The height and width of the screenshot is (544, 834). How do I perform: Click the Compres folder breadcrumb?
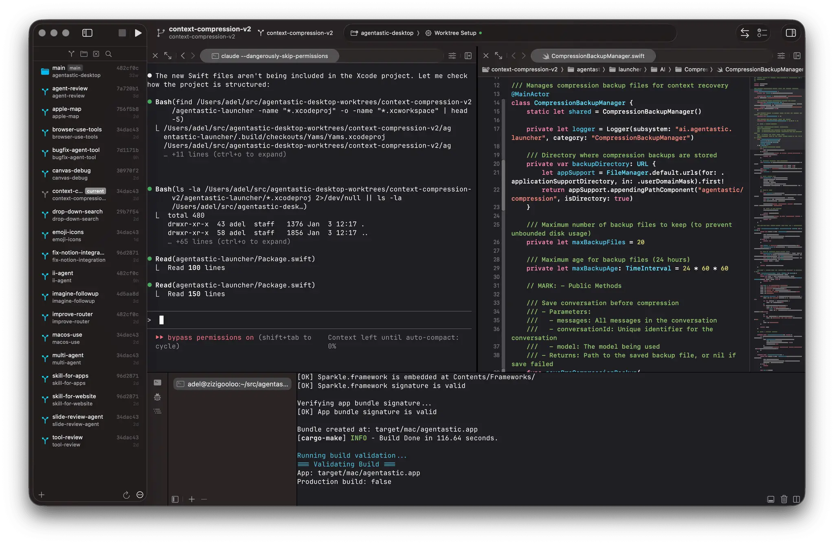coord(691,70)
